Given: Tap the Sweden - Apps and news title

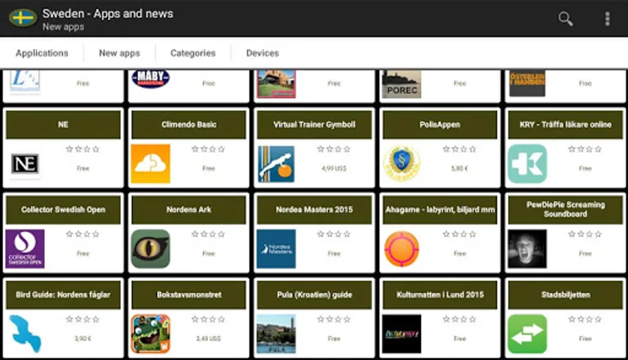Looking at the screenshot, I should coord(108,14).
